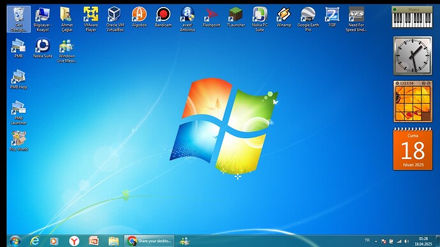The width and height of the screenshot is (440, 247).
Task: Expand hidden system tray icons arrow
Action: coord(376,241)
